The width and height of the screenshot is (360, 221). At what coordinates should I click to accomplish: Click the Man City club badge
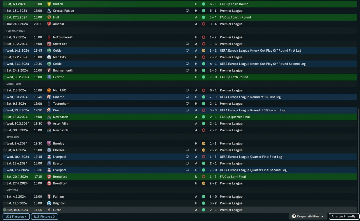(49, 57)
